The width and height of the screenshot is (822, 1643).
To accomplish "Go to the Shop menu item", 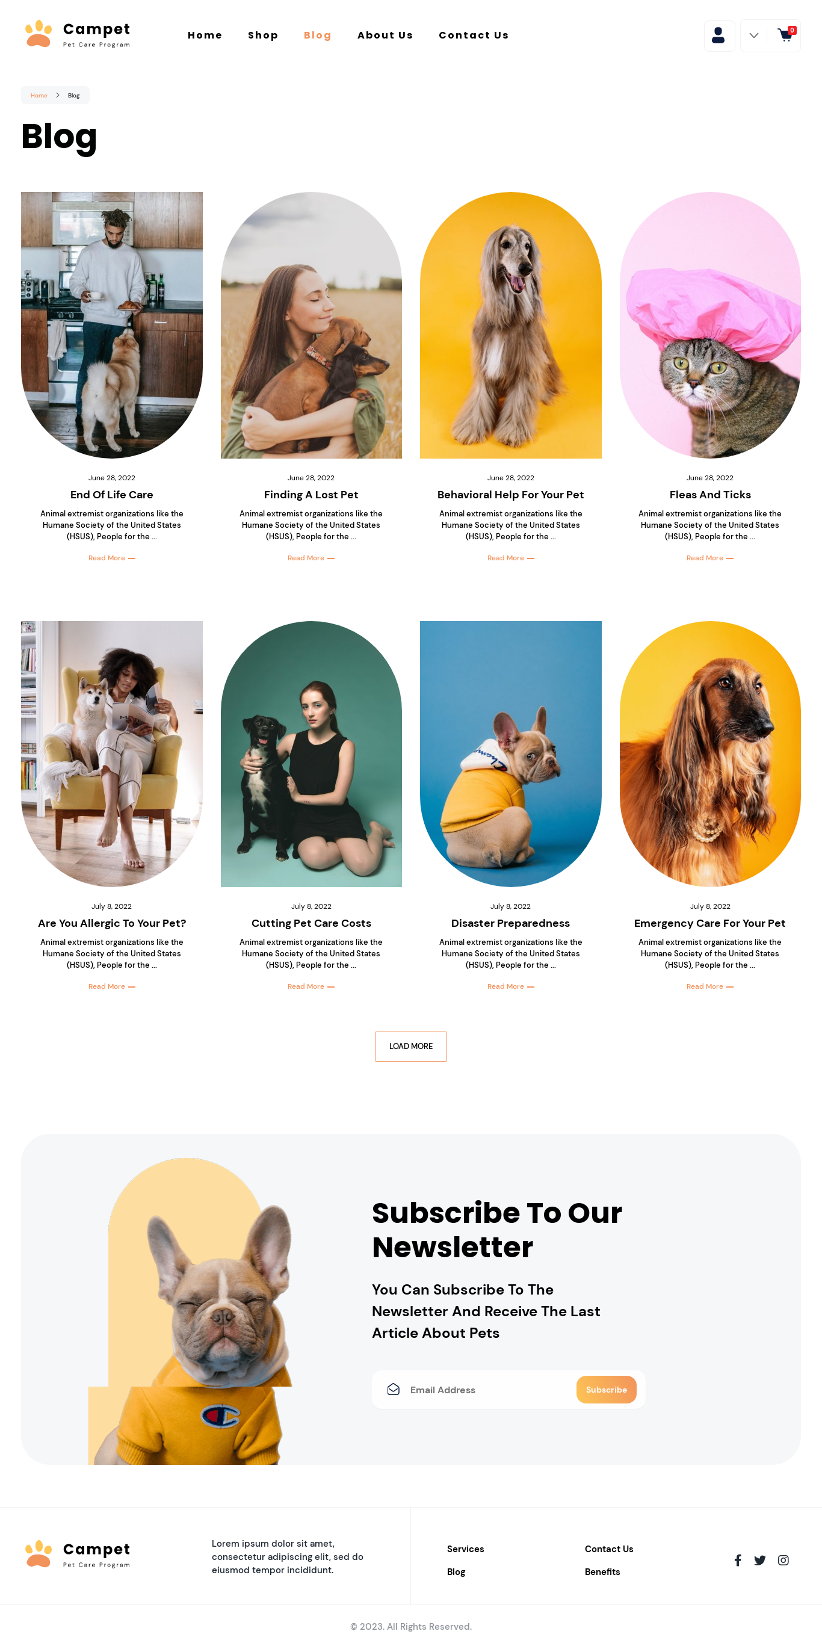I will [x=263, y=35].
